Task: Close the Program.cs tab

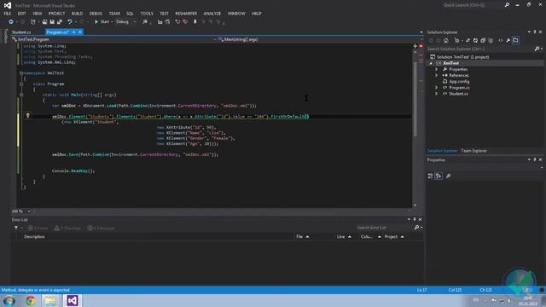Action: click(x=80, y=32)
